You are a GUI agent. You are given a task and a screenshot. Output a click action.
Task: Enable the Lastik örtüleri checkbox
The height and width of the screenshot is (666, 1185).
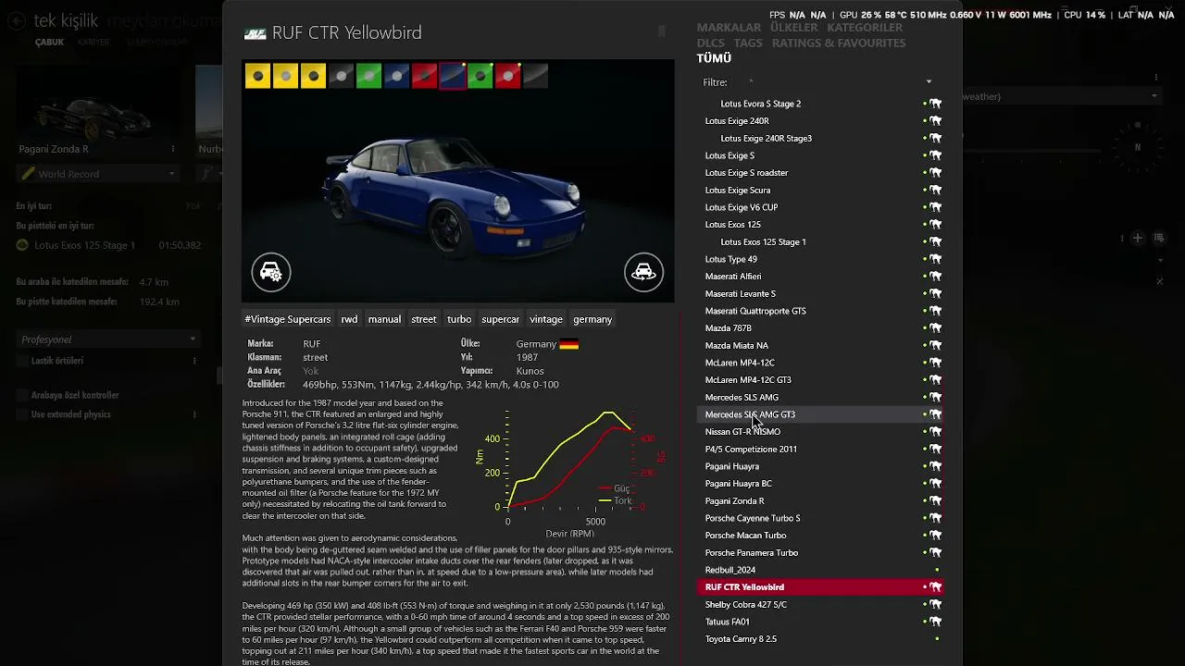point(22,361)
